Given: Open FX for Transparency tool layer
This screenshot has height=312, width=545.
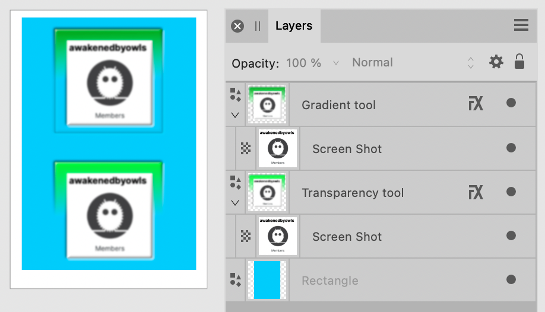Looking at the screenshot, I should click(475, 192).
